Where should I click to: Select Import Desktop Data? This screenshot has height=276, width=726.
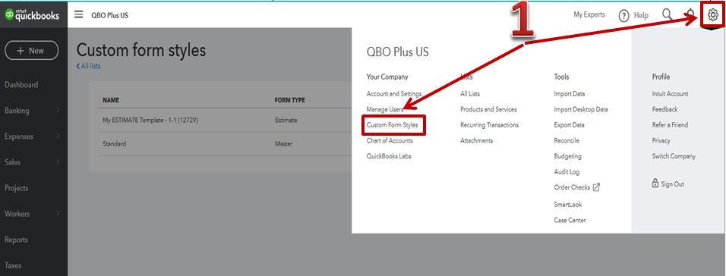581,110
